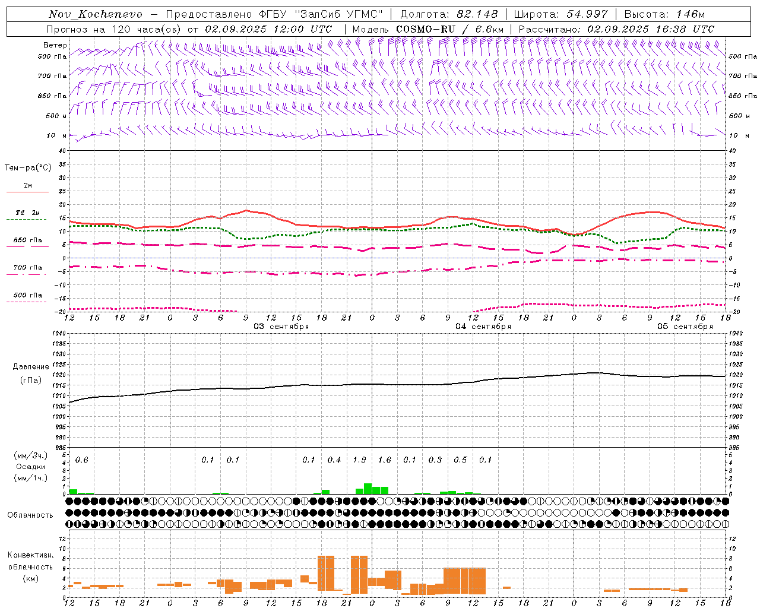Click the "(мм/1ч.)" hourly precipitation label
Viewport: 760px width, 608px height.
[x=30, y=478]
